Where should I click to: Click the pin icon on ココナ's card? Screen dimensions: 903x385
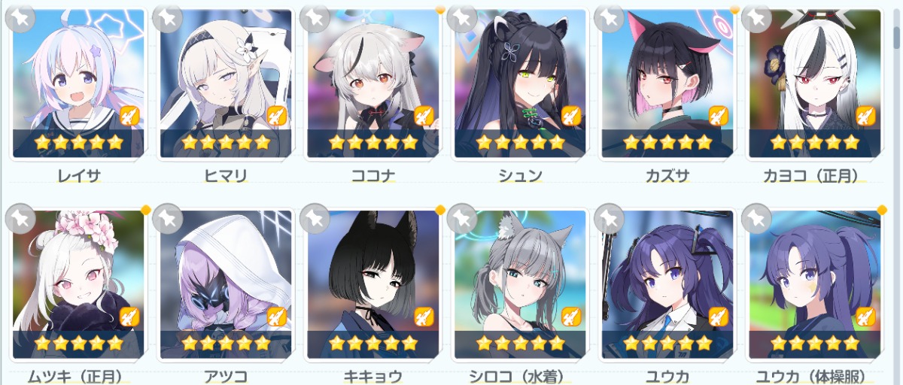[x=315, y=18]
